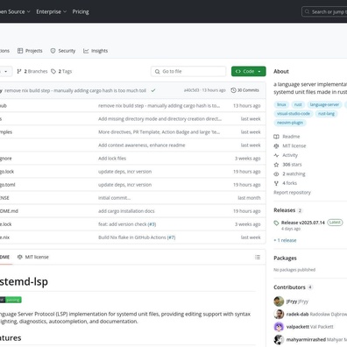The image size is (347, 347).
Task: Select the language-server topic tag
Action: pos(324,104)
